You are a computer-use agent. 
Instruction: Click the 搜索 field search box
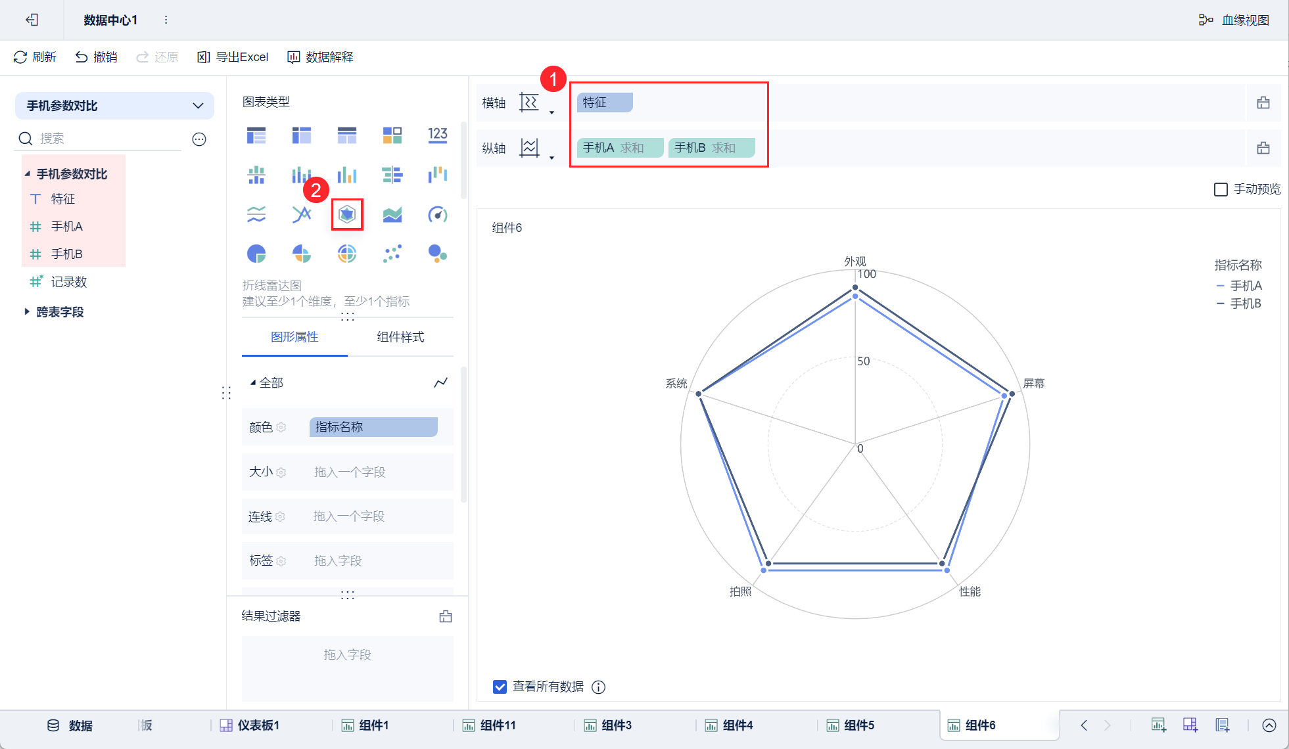click(x=105, y=139)
